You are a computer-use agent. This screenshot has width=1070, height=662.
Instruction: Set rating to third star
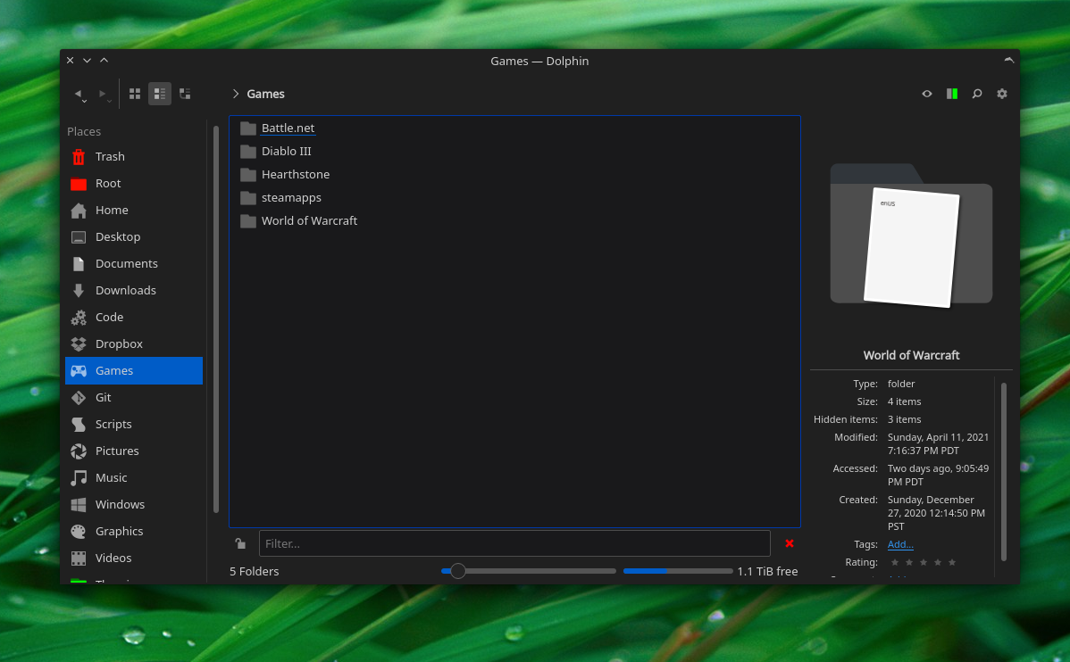[x=924, y=562]
